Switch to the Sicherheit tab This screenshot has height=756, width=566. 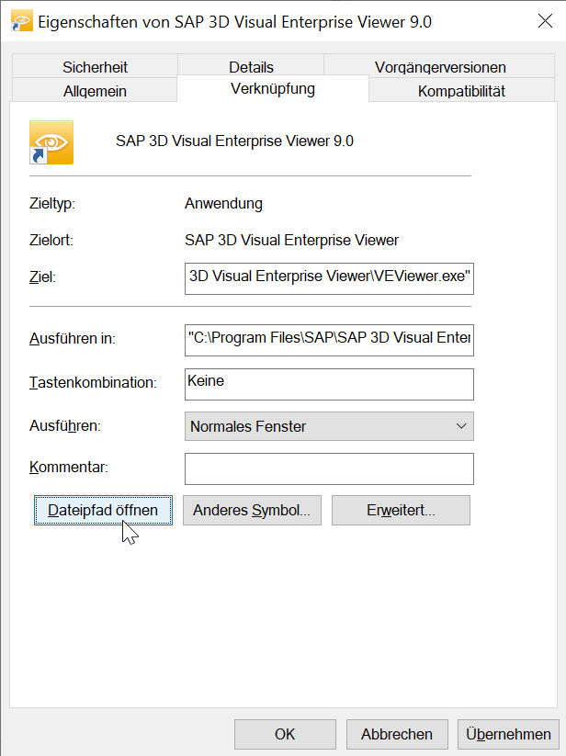click(95, 66)
